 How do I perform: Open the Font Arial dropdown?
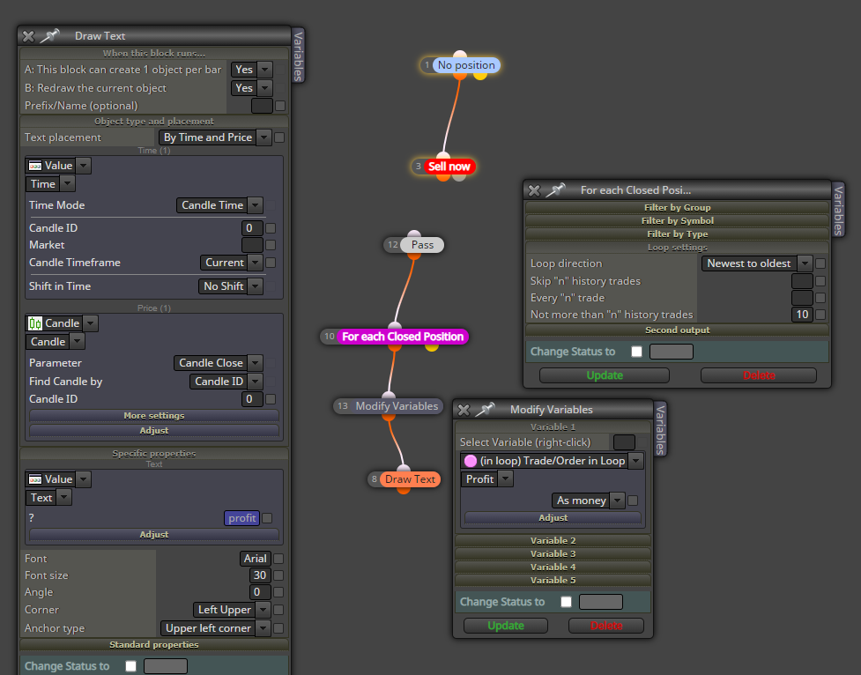[x=256, y=559]
